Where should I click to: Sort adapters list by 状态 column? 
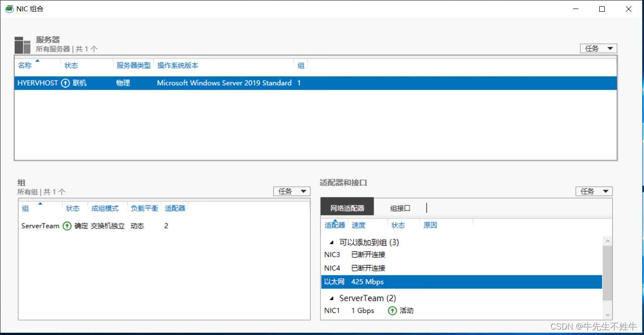click(398, 225)
